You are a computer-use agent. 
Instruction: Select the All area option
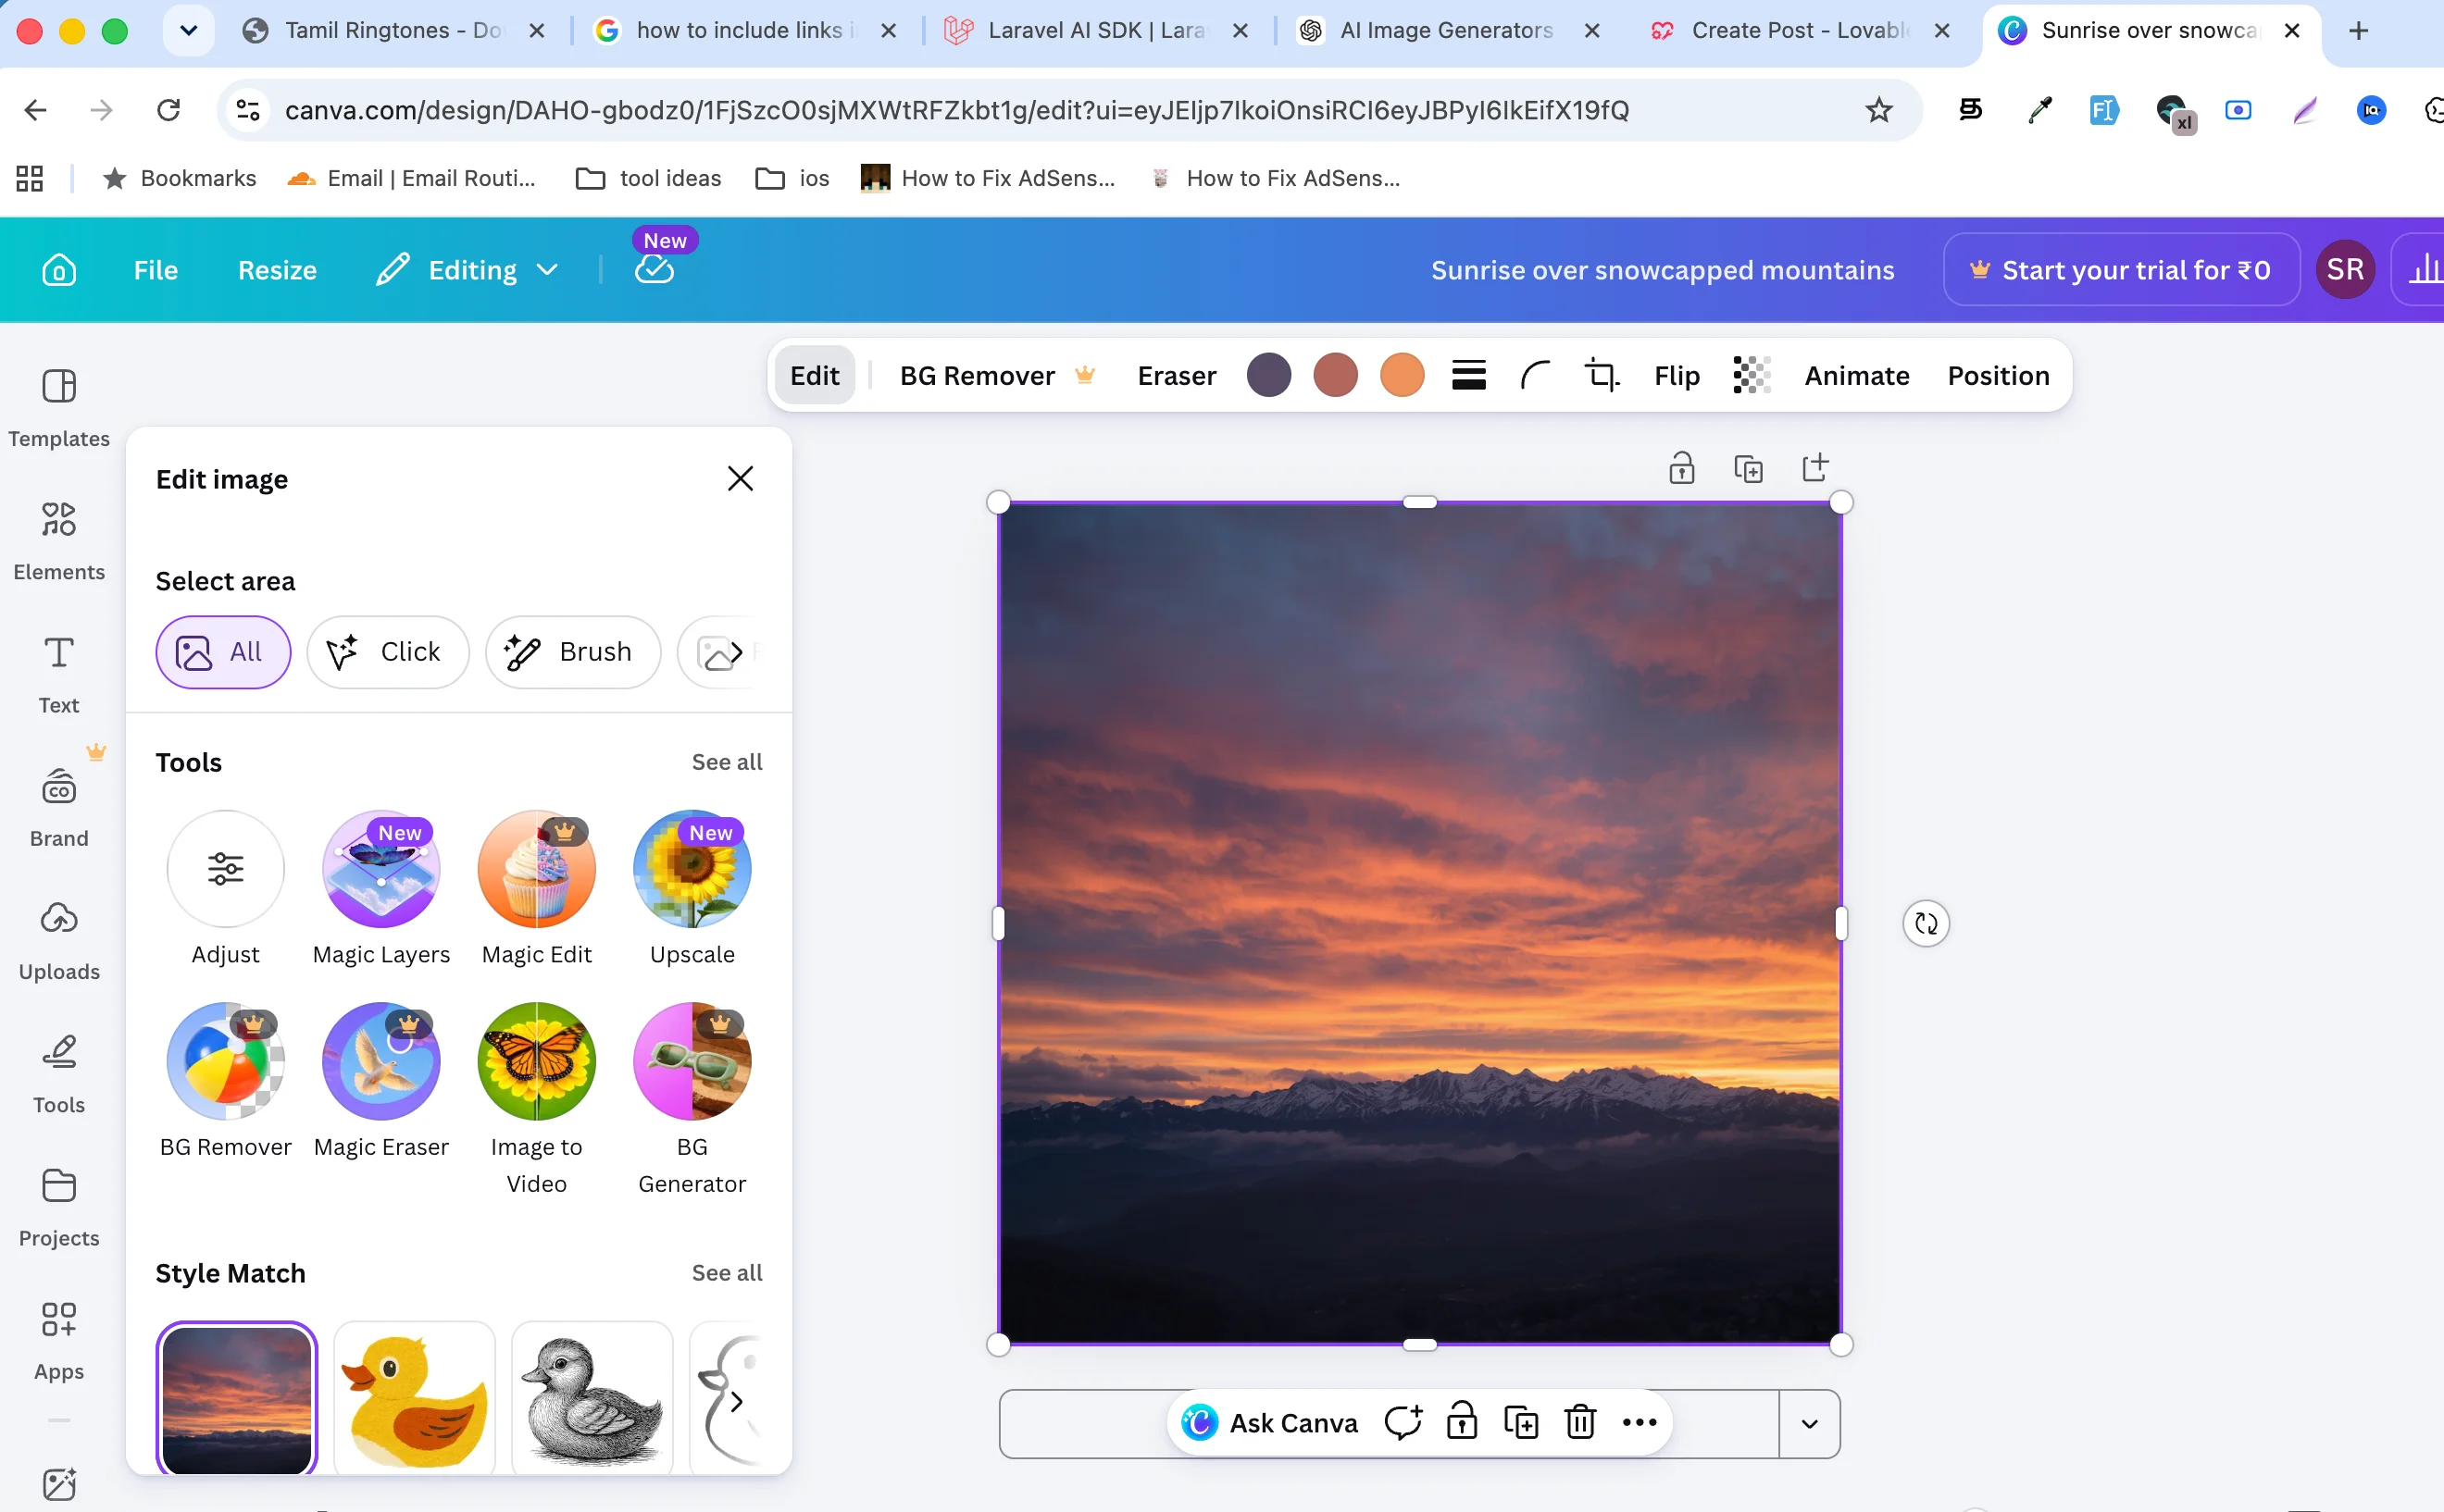pyautogui.click(x=223, y=652)
